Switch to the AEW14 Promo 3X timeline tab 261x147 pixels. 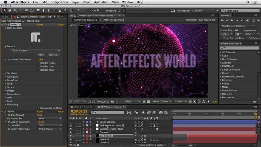83,107
